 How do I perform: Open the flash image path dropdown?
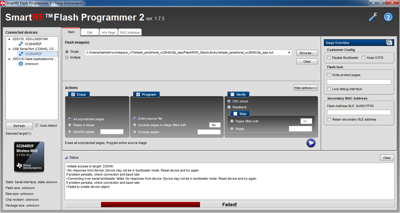(x=289, y=53)
